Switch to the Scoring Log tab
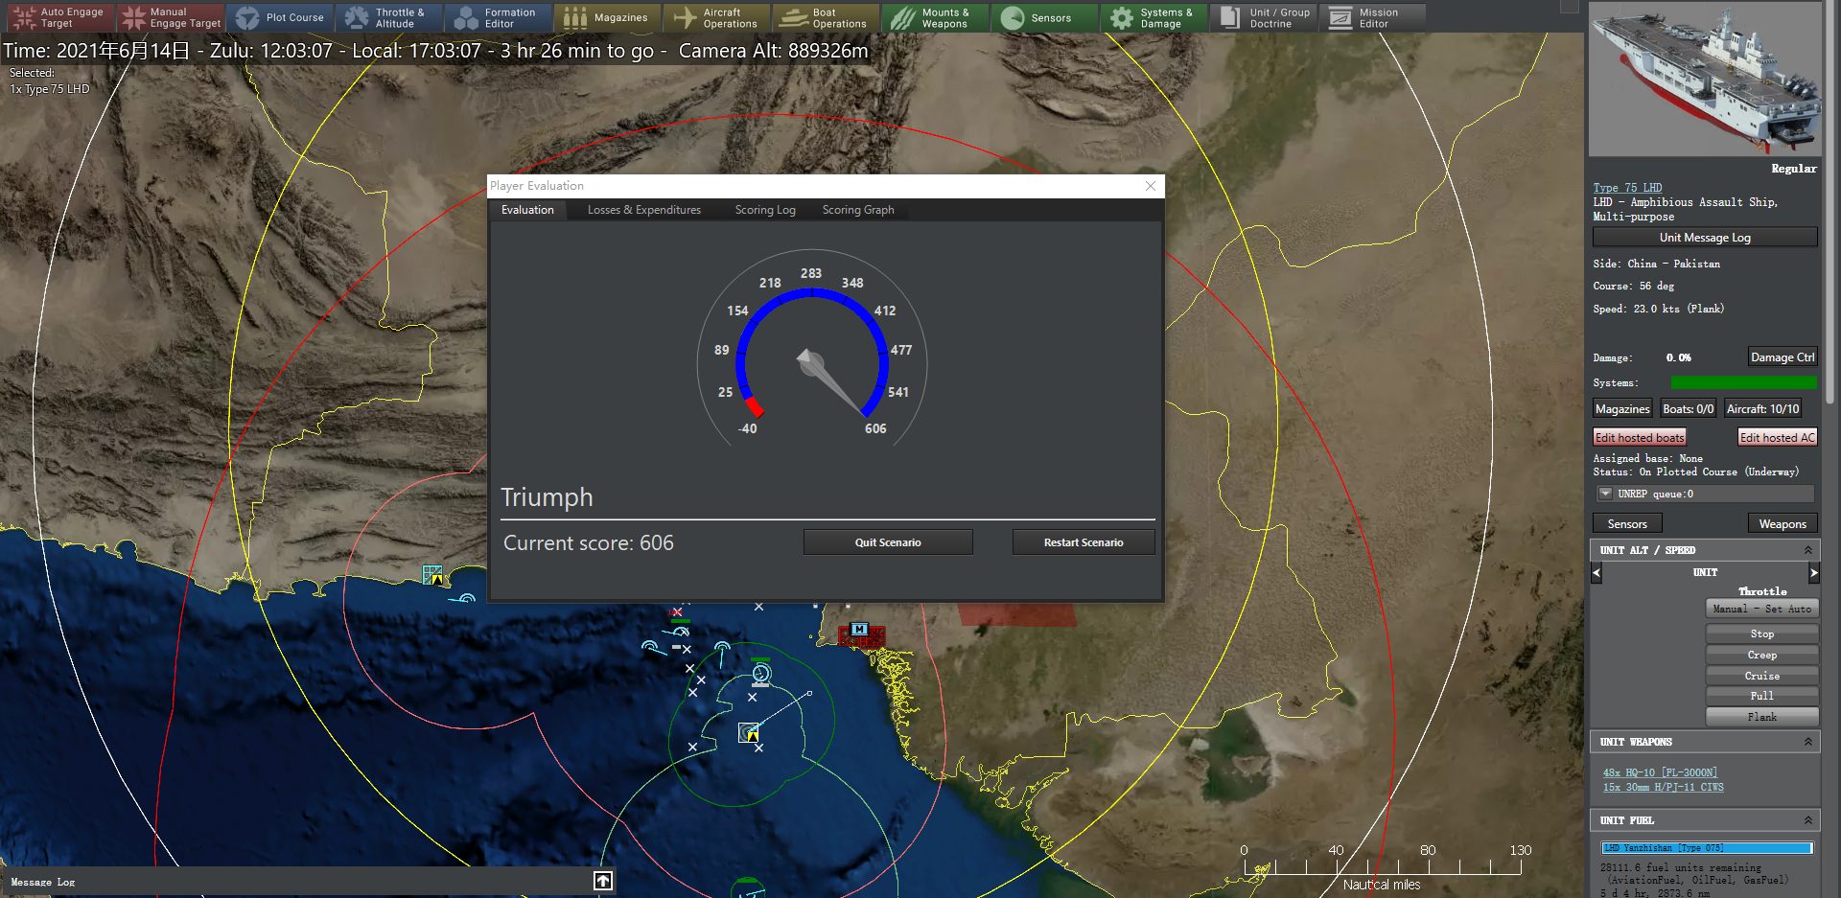 coord(765,210)
